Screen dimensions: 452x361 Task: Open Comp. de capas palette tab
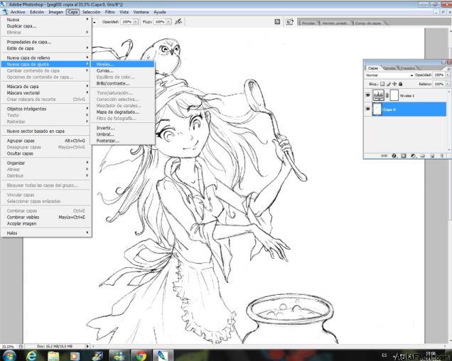pos(368,23)
